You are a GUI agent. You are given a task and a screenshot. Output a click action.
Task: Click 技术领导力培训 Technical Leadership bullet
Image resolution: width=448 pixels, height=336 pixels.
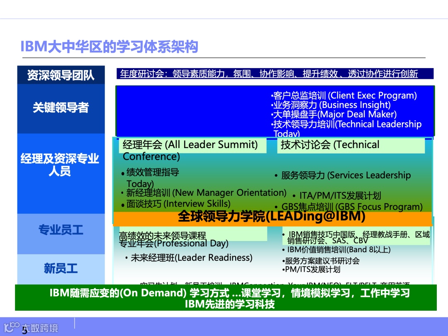pyautogui.click(x=346, y=129)
